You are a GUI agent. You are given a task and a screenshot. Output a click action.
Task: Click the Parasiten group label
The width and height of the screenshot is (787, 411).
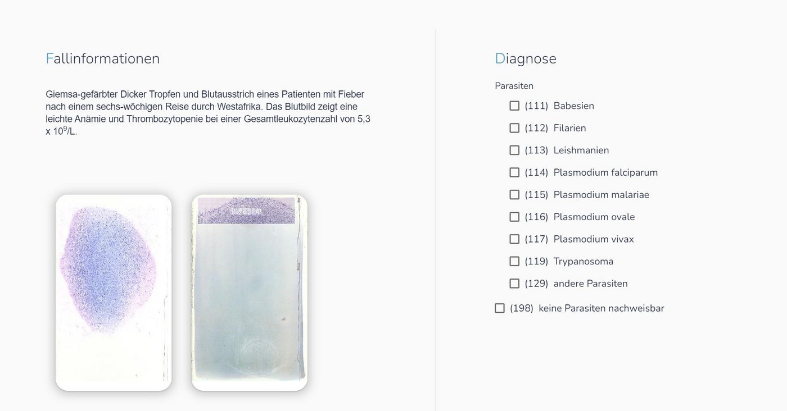pyautogui.click(x=514, y=86)
